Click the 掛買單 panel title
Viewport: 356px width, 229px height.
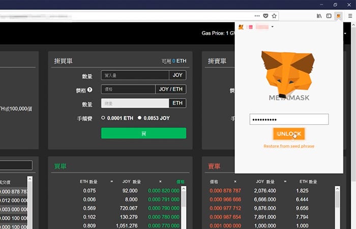(64, 61)
